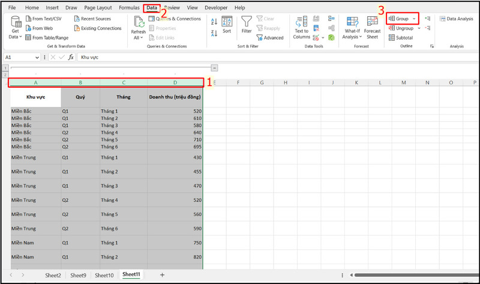Open the Name Box dropdown
The width and height of the screenshot is (480, 284).
37,57
